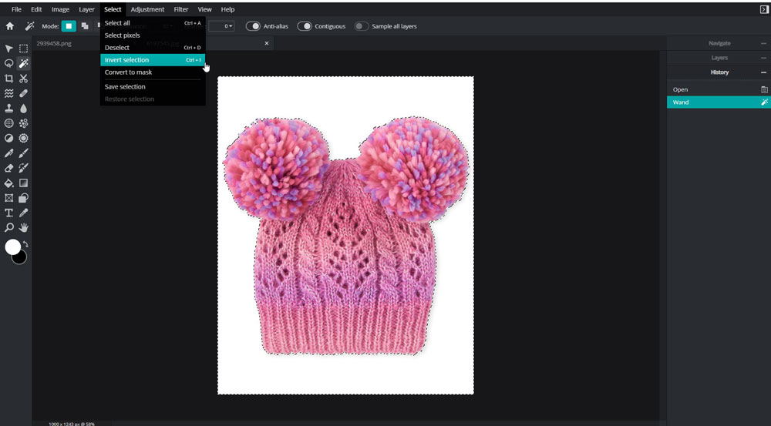Viewport: 771px width, 426px height.
Task: Select the Wand tool in toolbox
Action: click(x=24, y=63)
